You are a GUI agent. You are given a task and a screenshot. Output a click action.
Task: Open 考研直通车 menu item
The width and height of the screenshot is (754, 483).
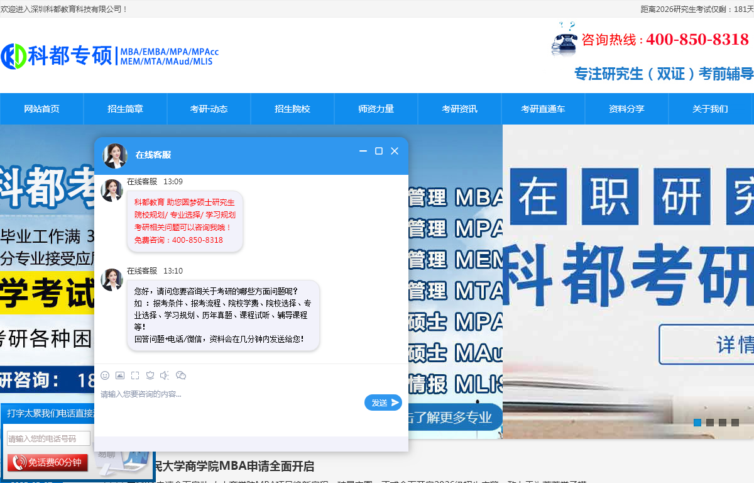pyautogui.click(x=543, y=109)
